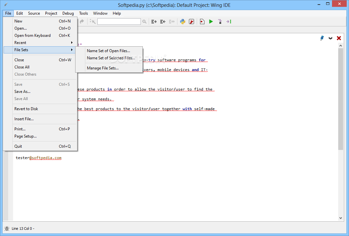Screen dimensions: 349x236
Task: Select Close in the File menu
Action: 40,60
